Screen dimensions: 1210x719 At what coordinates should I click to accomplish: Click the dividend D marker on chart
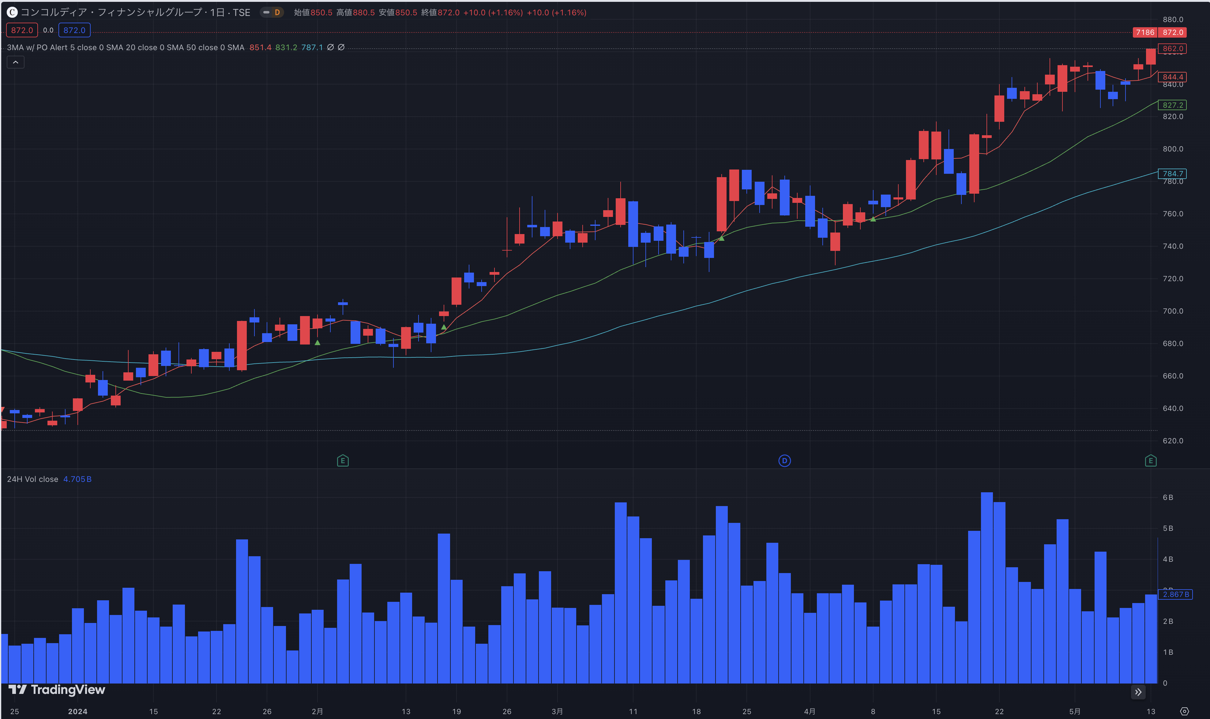point(784,461)
